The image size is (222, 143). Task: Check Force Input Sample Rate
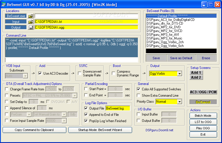(x=7, y=121)
